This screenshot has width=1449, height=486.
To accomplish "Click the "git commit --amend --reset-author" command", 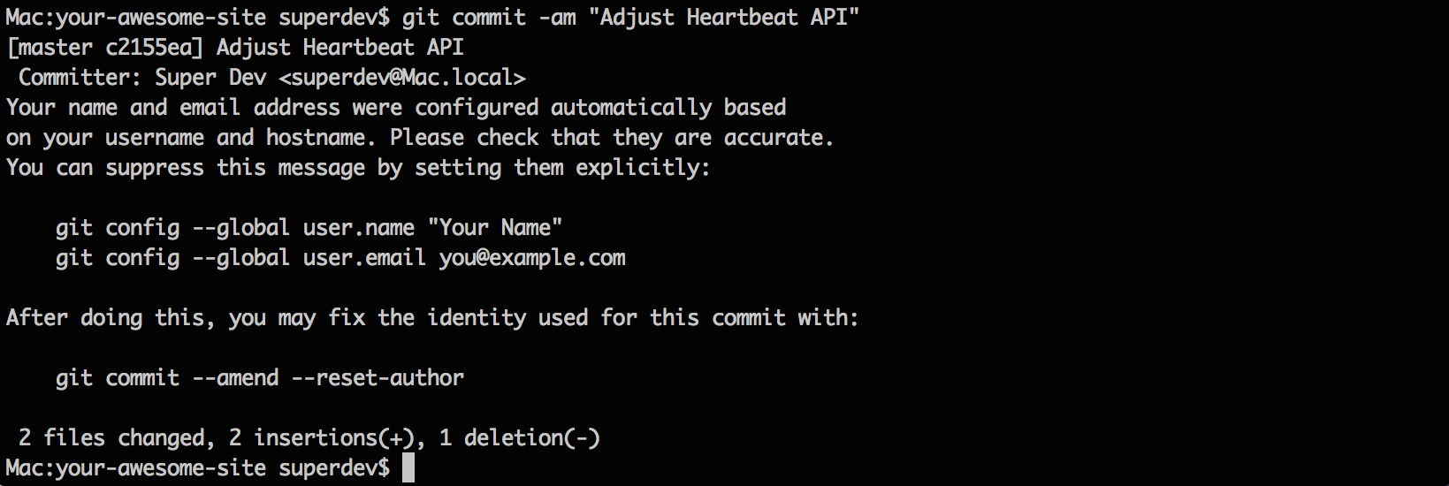I will pos(259,378).
